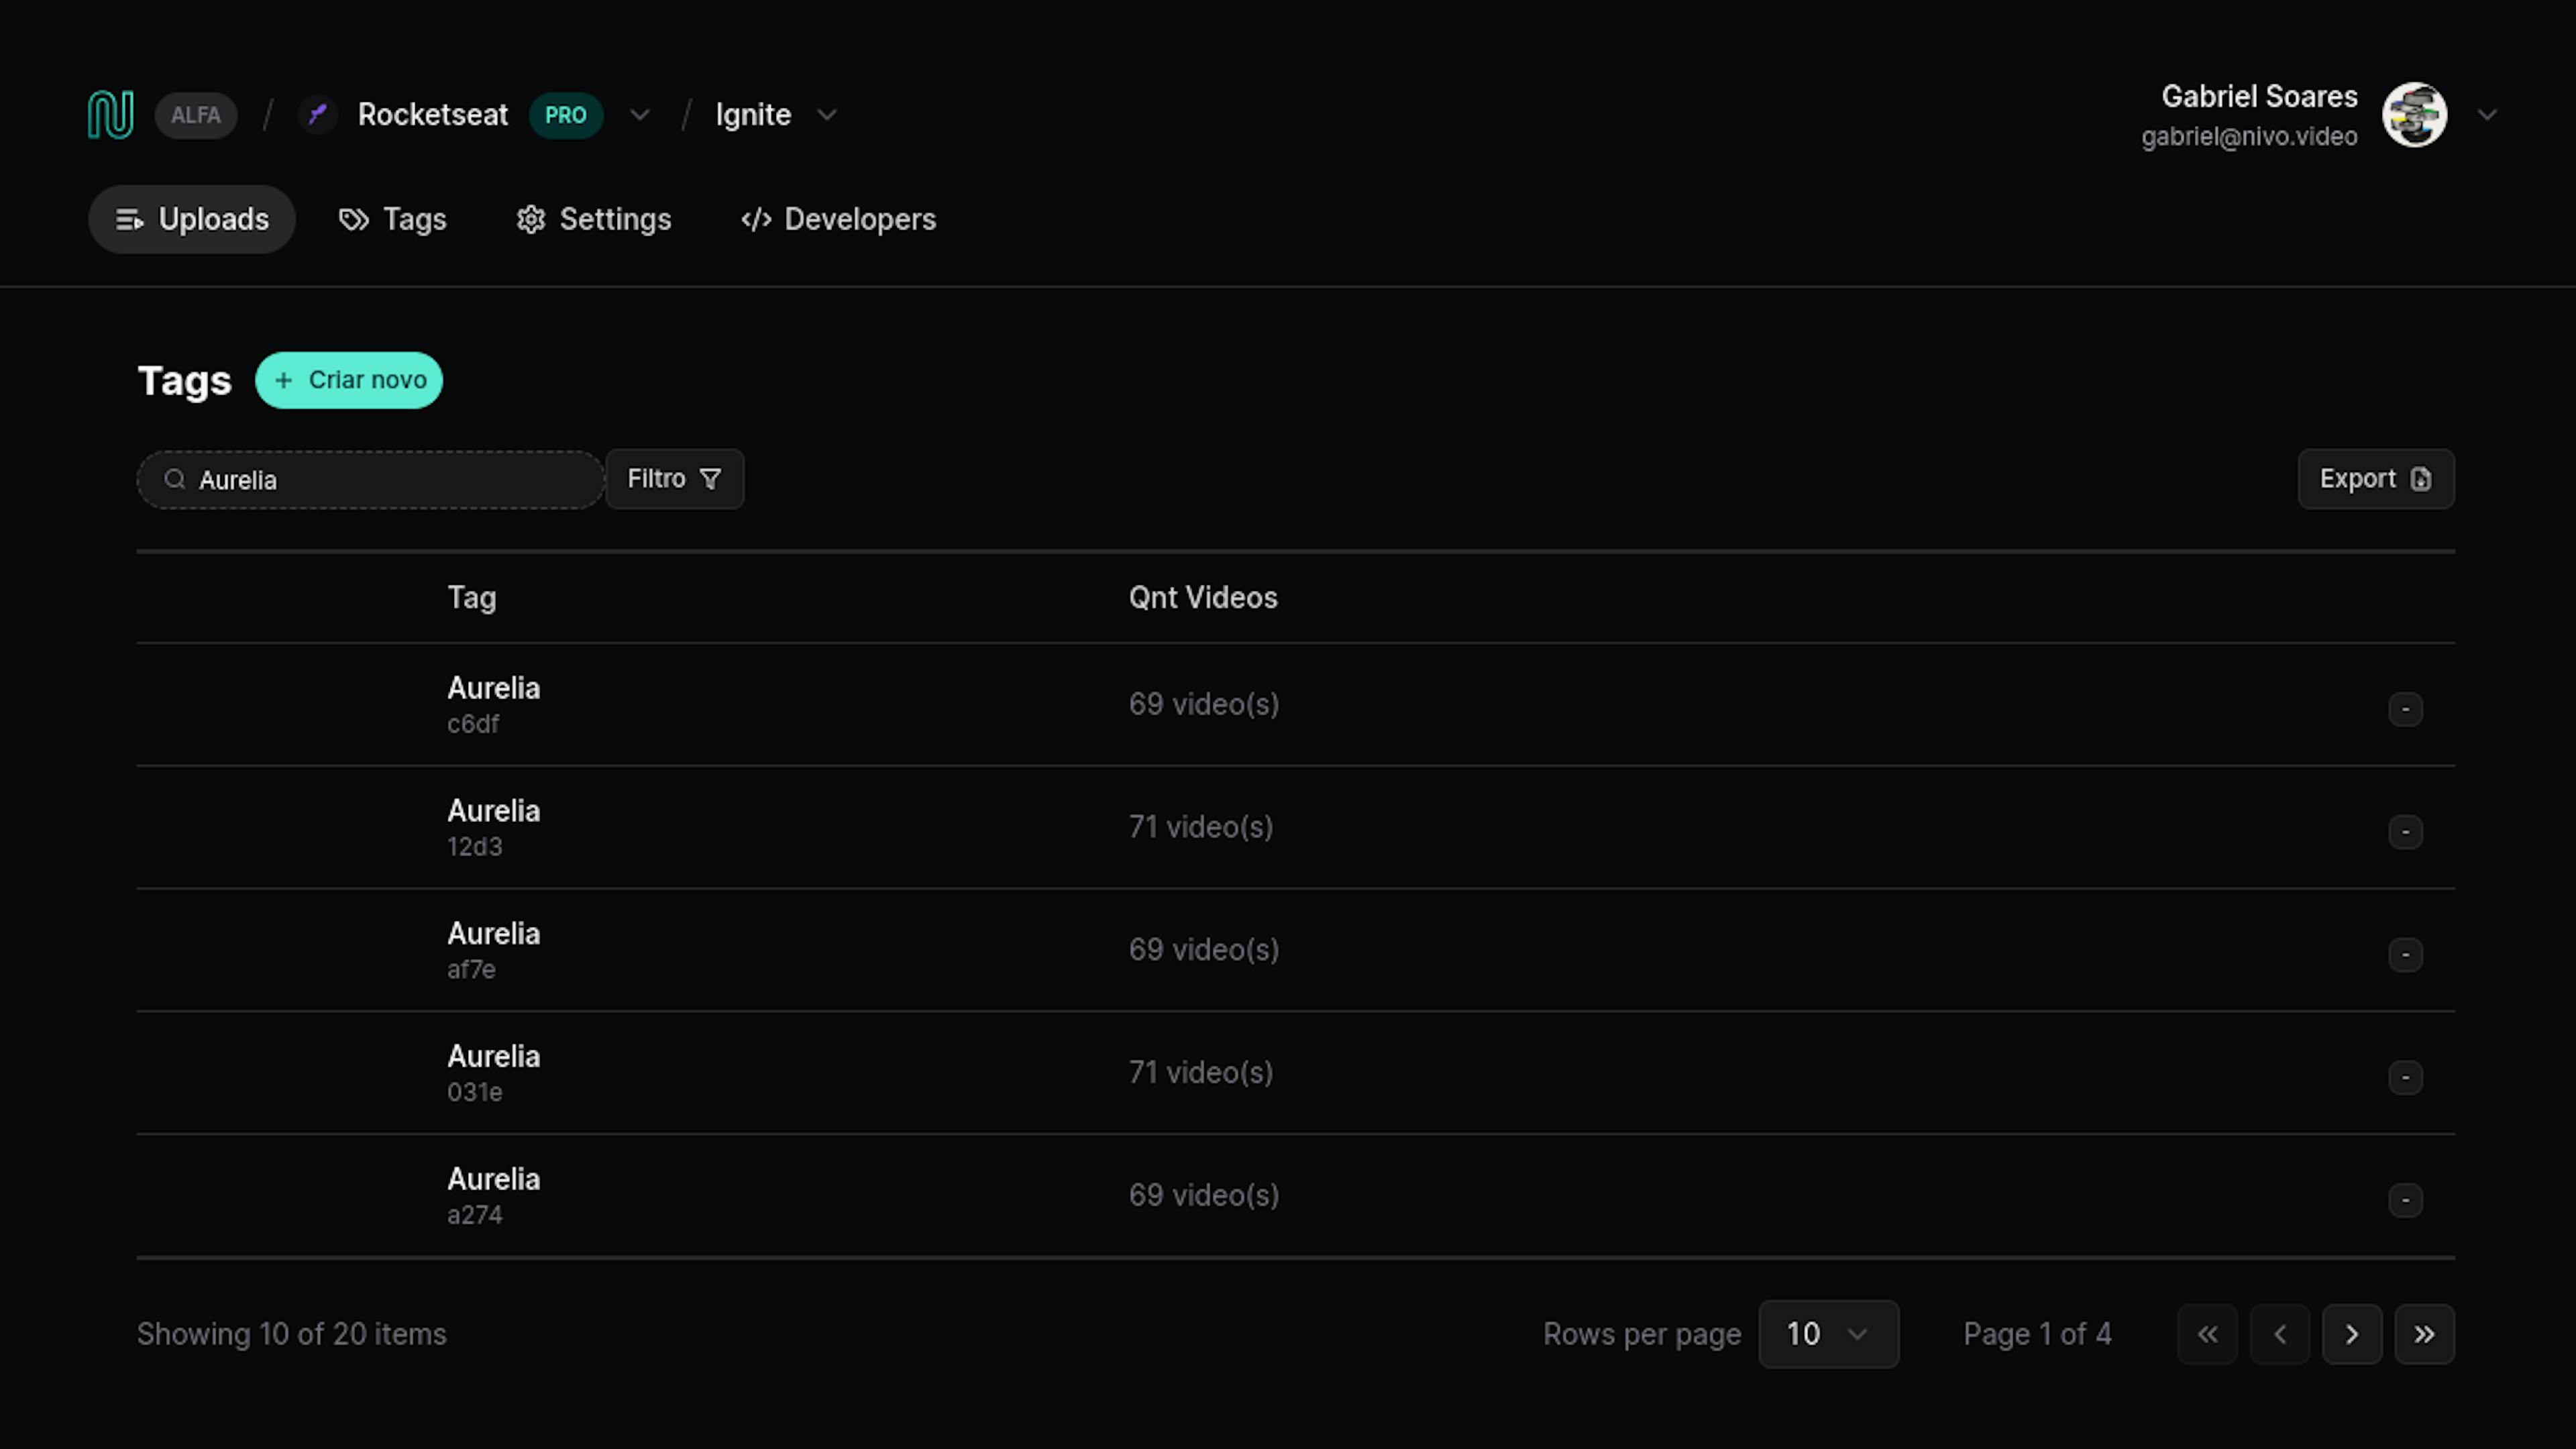
Task: Expand the Ignite project chevron
Action: [x=827, y=115]
